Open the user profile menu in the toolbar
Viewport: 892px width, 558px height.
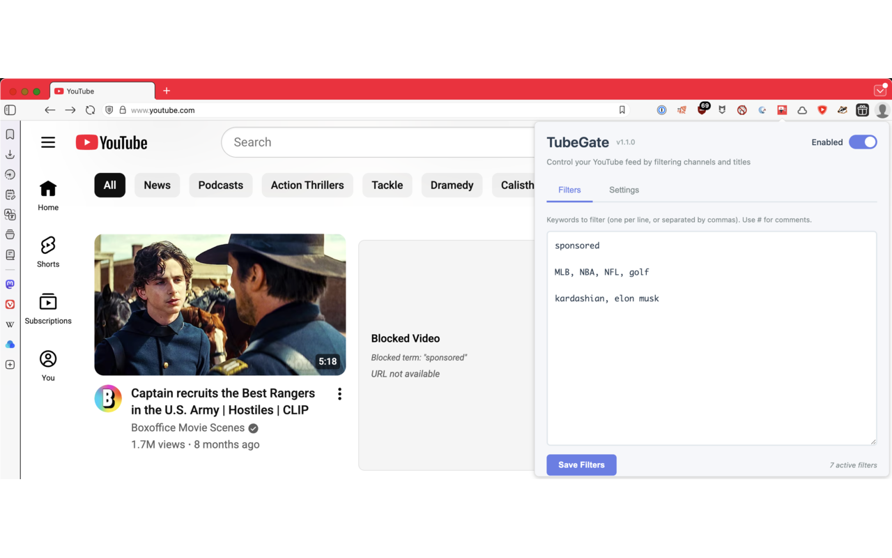pos(882,110)
